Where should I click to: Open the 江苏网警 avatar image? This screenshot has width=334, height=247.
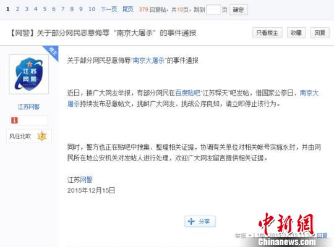[29, 74]
